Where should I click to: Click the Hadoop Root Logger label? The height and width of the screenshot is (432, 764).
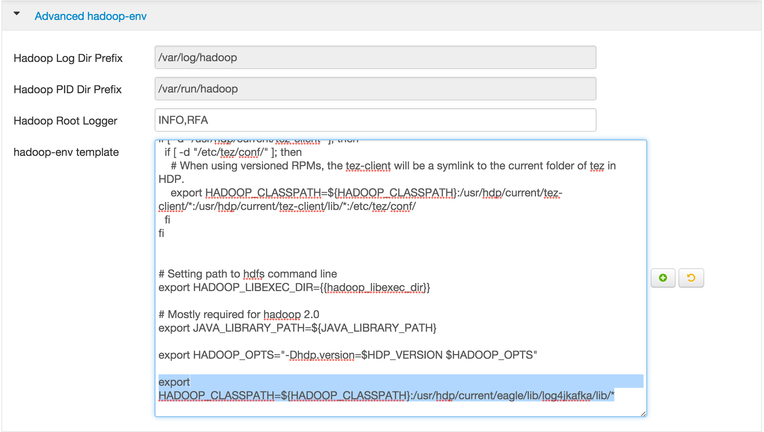tap(65, 121)
